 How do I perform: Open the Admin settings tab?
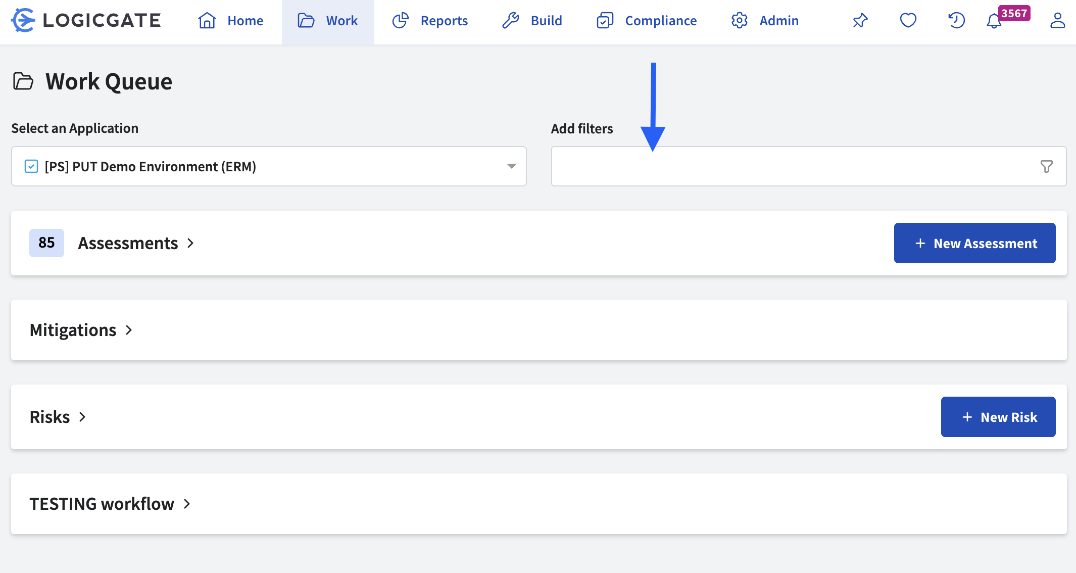(x=765, y=21)
